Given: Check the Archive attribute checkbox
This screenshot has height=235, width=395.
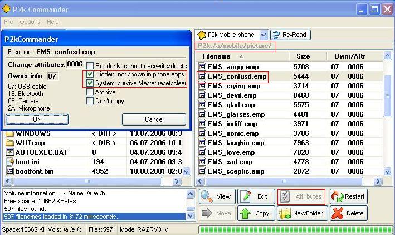Looking at the screenshot, I should 90,92.
